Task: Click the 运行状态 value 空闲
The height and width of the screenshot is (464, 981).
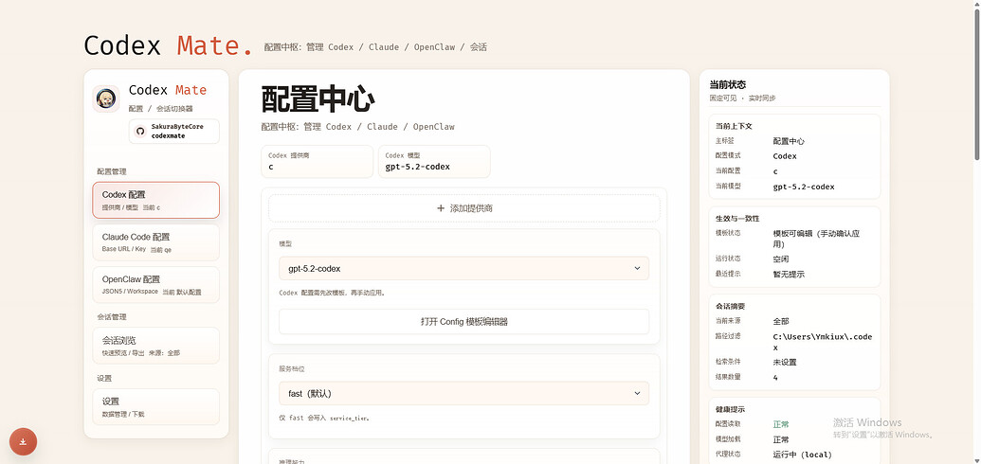Action: tap(781, 259)
